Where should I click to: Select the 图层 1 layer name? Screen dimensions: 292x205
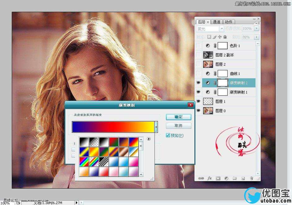(220, 102)
